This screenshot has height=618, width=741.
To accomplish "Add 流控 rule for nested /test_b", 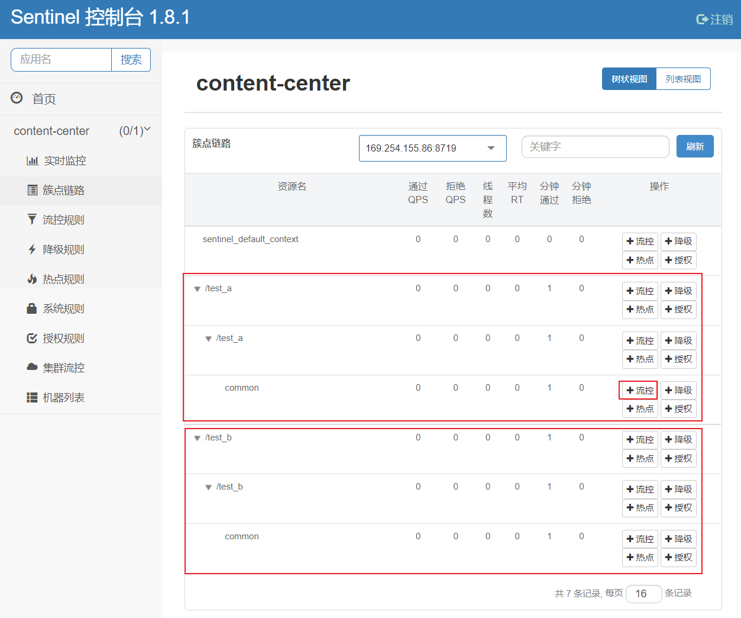I will (640, 489).
